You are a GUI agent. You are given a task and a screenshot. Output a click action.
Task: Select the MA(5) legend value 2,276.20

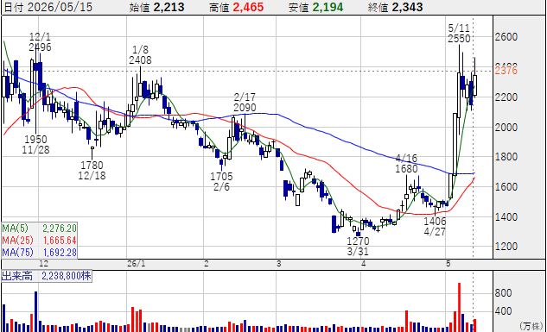coord(60,229)
